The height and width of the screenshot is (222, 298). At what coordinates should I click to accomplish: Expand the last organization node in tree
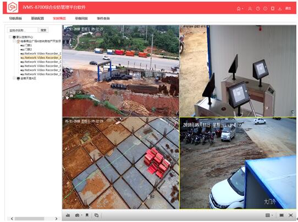[14, 78]
